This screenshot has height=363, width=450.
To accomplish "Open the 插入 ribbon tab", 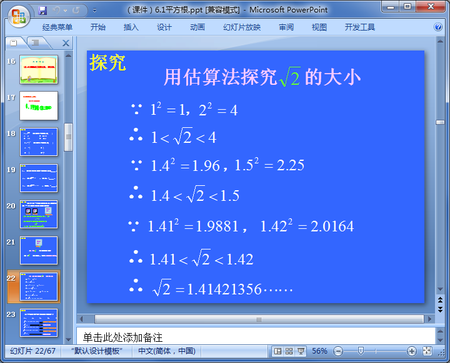I will tap(131, 27).
